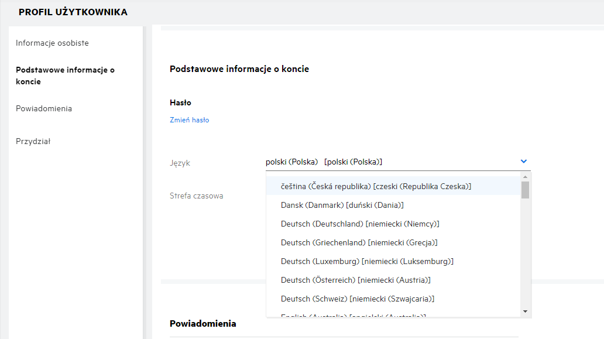Go to Podstawowe informacje o koncie sidebar item
This screenshot has height=339, width=604.
click(x=65, y=76)
